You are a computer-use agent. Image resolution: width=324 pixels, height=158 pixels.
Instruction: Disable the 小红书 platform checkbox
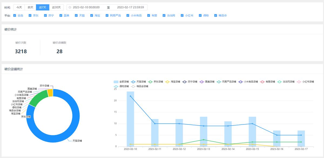(x=183, y=16)
